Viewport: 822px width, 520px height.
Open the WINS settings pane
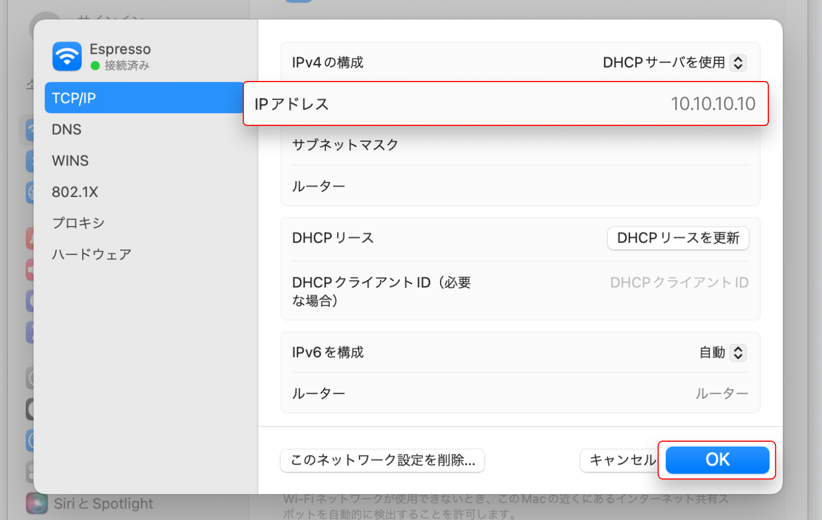tap(70, 160)
